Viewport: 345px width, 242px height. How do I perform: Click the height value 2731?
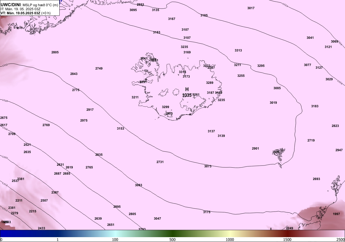pos(160,162)
